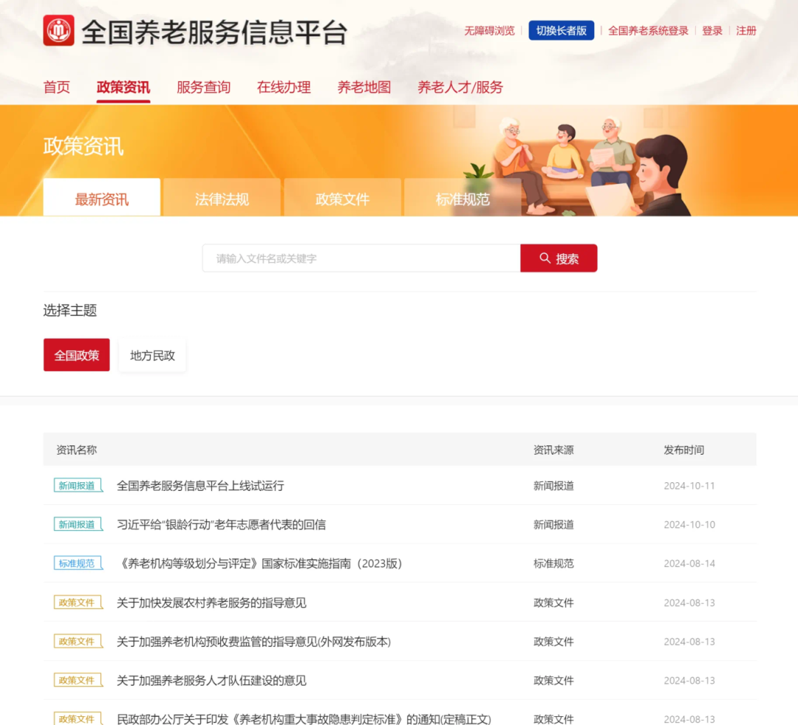Viewport: 798px width, 725px height.
Task: Open 服务查询 from the navigation
Action: coord(203,86)
